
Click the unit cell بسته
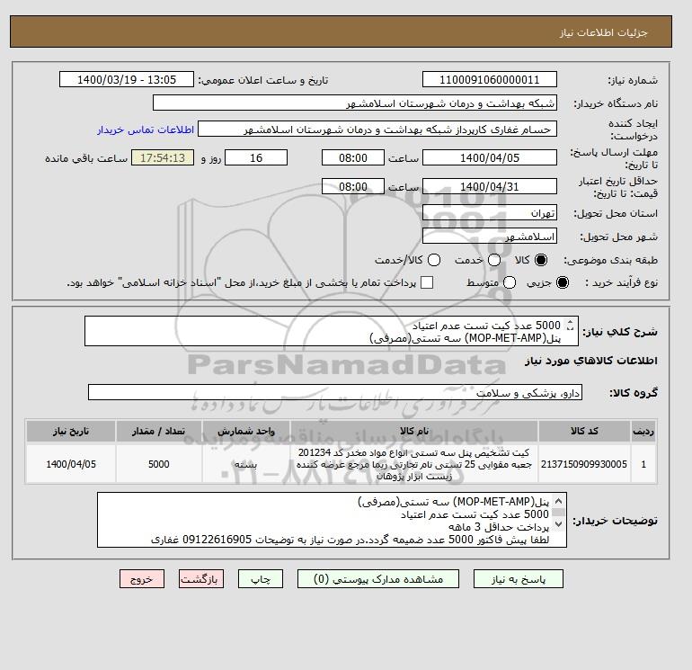(246, 464)
